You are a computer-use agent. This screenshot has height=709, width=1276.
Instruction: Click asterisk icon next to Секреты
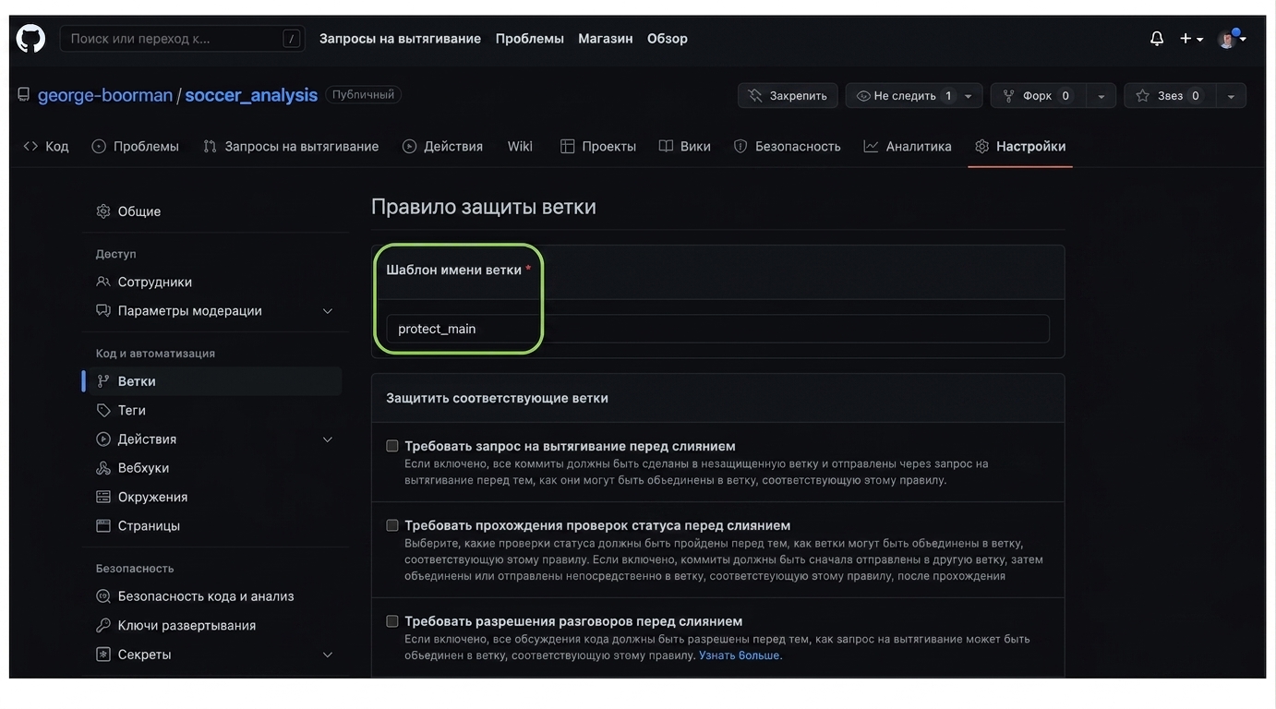(103, 655)
